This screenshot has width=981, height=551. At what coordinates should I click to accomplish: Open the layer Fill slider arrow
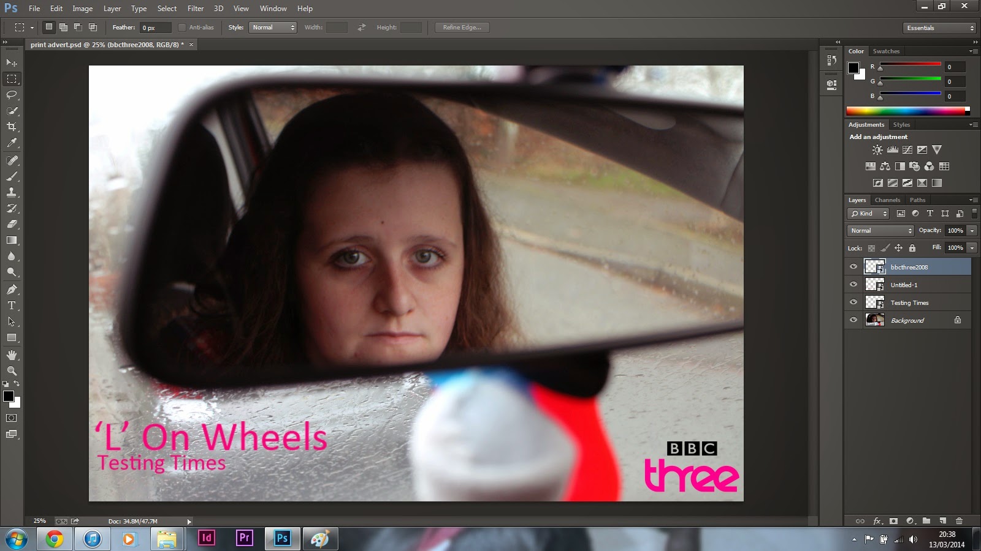click(x=972, y=248)
